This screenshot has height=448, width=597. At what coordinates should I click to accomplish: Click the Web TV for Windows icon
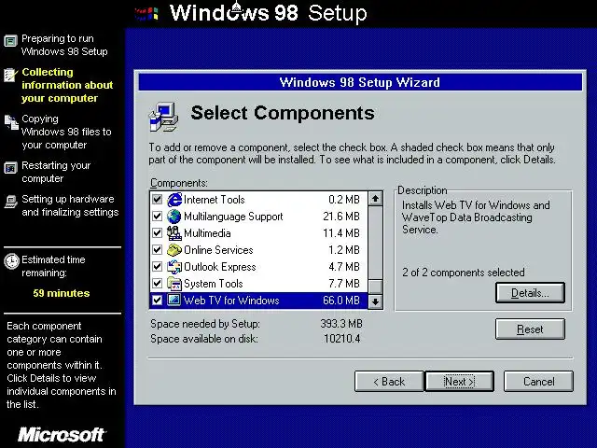point(174,301)
